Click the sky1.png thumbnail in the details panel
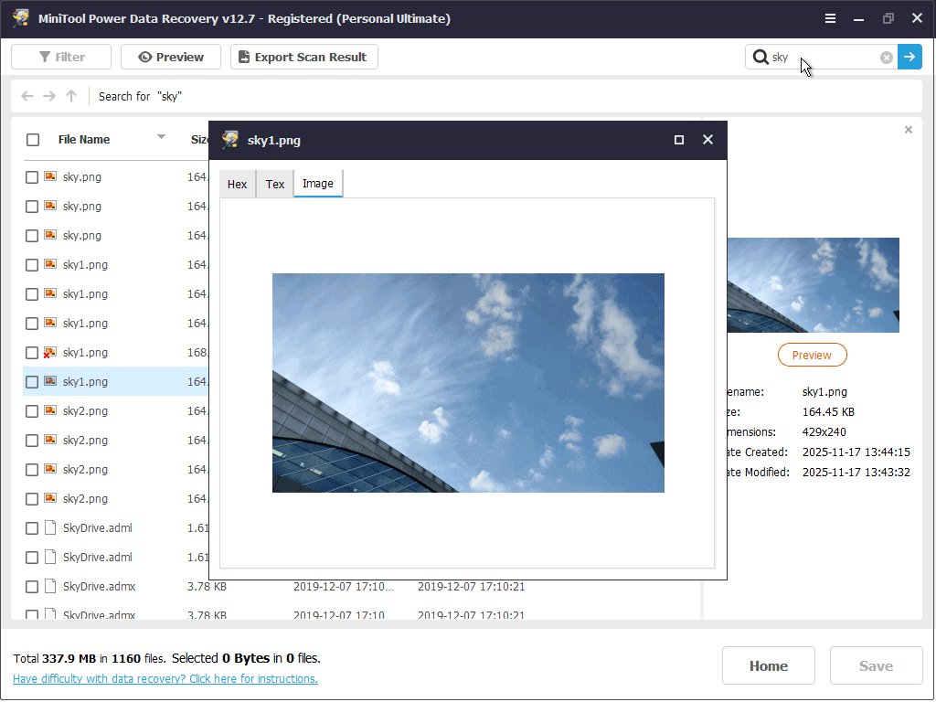This screenshot has width=936, height=702. [812, 284]
